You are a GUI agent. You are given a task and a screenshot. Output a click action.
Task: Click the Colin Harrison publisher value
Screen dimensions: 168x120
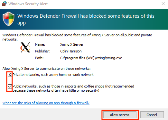[x=71, y=51]
